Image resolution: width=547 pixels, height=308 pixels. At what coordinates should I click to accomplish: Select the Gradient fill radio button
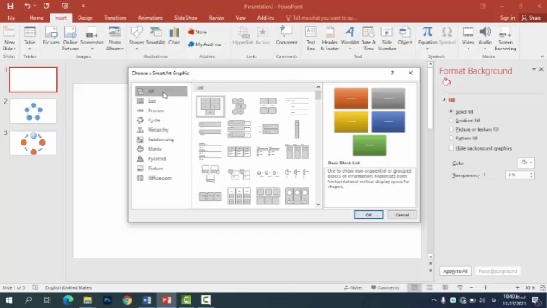[x=451, y=121]
